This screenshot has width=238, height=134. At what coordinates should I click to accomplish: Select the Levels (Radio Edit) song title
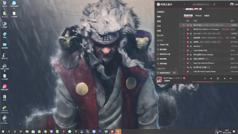200,50
